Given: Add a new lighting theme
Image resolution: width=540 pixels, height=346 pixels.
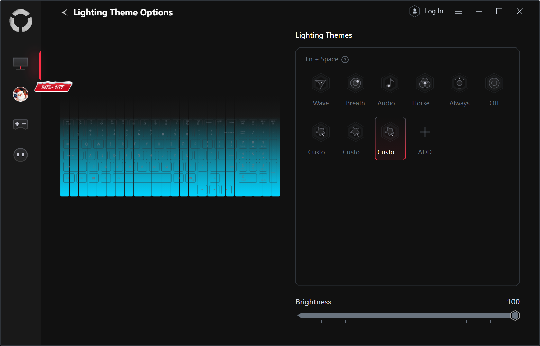Looking at the screenshot, I should point(425,138).
